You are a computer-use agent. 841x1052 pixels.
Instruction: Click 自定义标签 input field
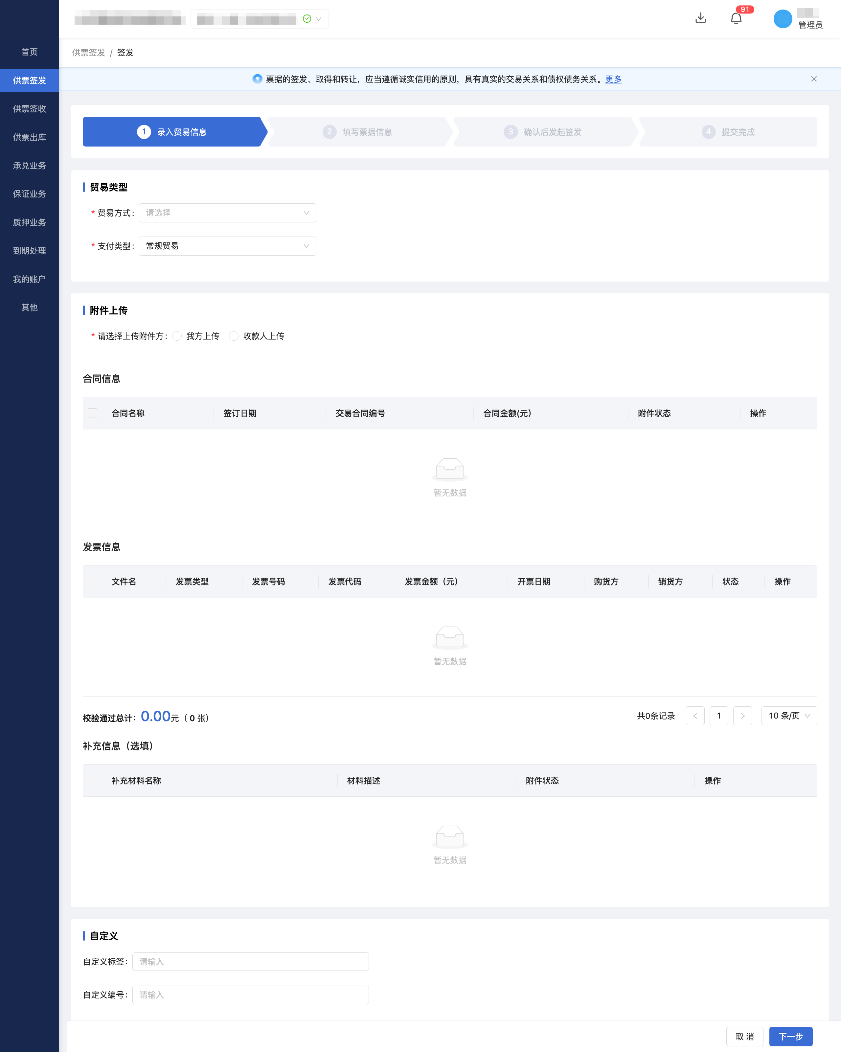tap(250, 962)
